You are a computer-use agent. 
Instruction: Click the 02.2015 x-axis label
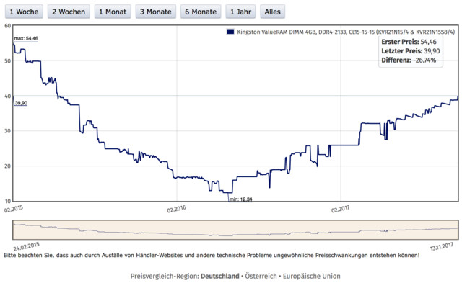tap(13, 209)
